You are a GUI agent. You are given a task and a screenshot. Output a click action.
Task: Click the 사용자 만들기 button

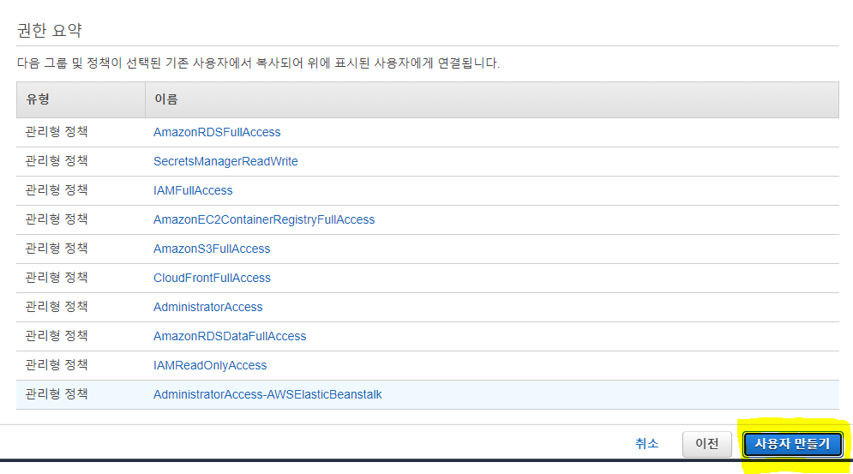coord(793,444)
